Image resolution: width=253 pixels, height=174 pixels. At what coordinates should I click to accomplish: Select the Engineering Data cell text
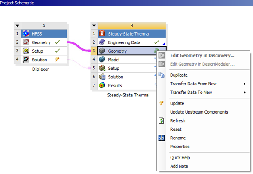coord(124,42)
